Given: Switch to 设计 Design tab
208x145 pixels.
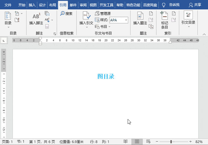Looking at the screenshot, I should (x=42, y=5).
